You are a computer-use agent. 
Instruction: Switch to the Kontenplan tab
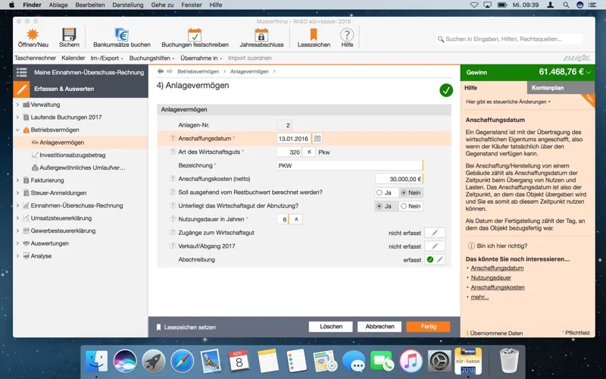[548, 88]
